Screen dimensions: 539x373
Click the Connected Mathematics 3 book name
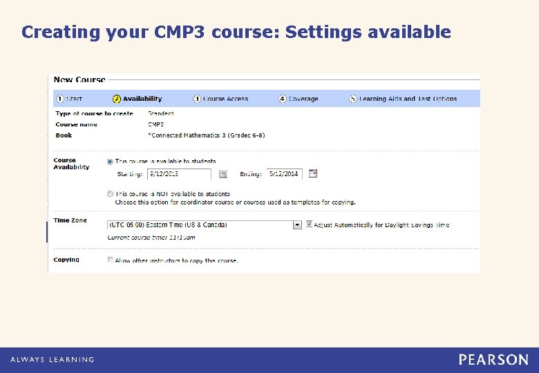(x=207, y=135)
